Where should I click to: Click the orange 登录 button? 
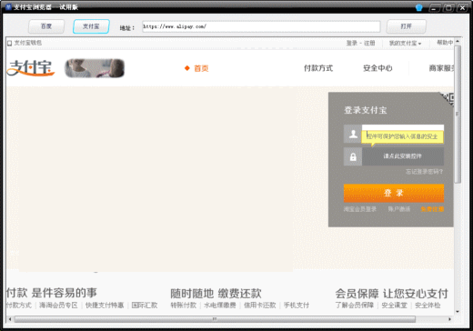pos(394,193)
